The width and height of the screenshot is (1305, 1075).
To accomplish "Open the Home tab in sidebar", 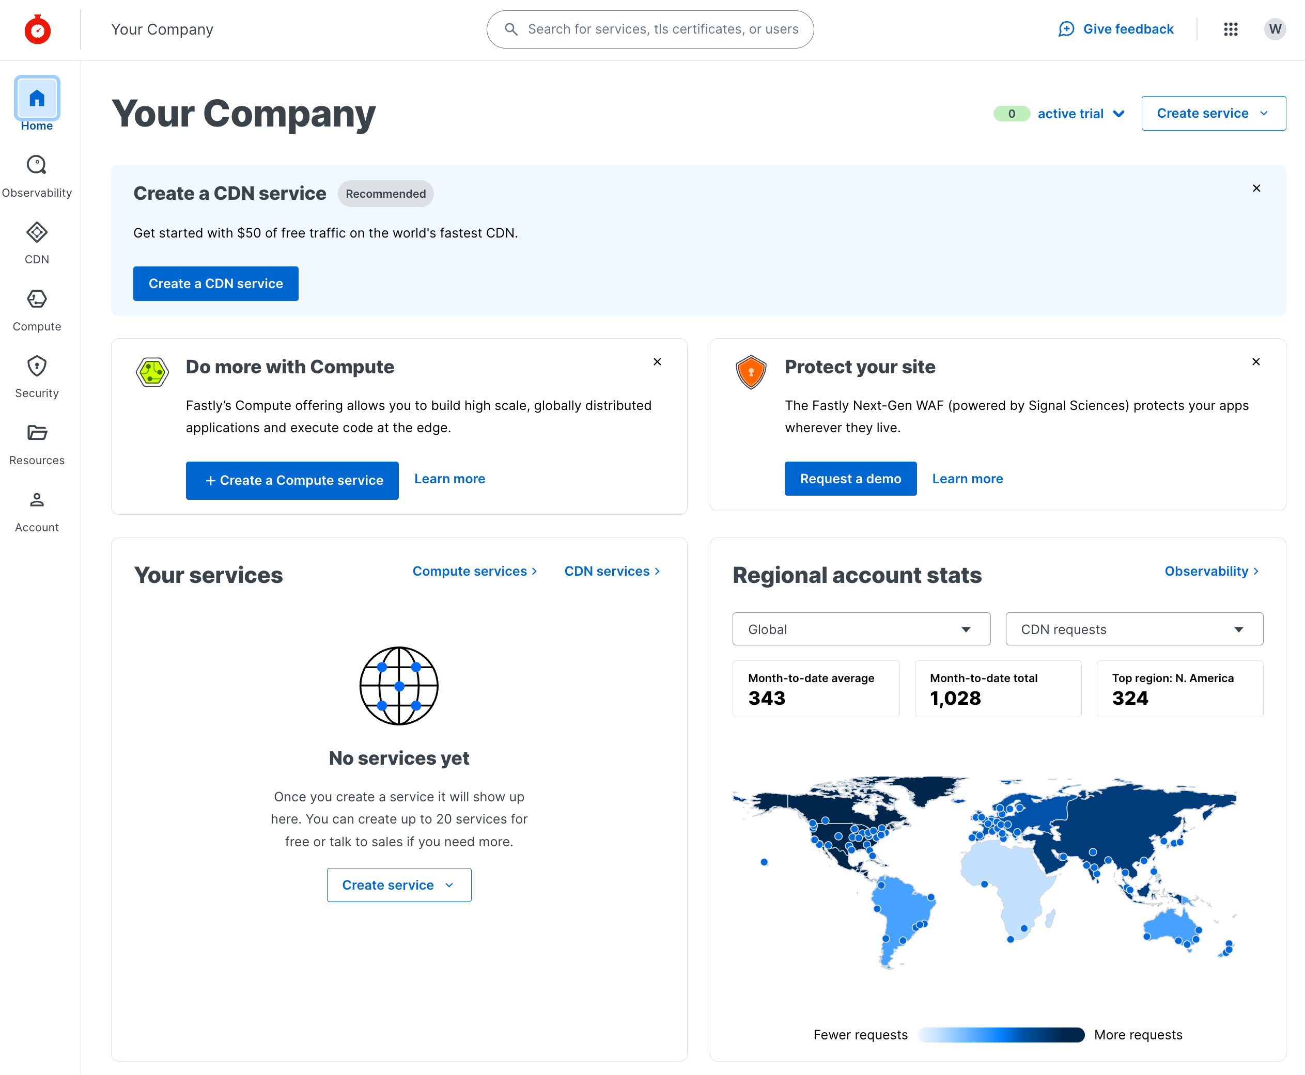I will (37, 103).
